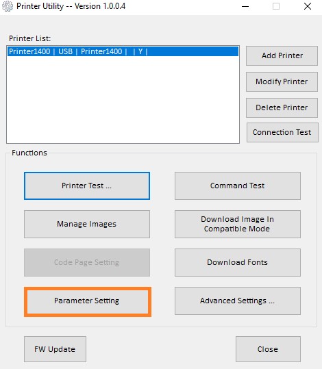Close window with the X icon
322x369 pixels.
(308, 6)
